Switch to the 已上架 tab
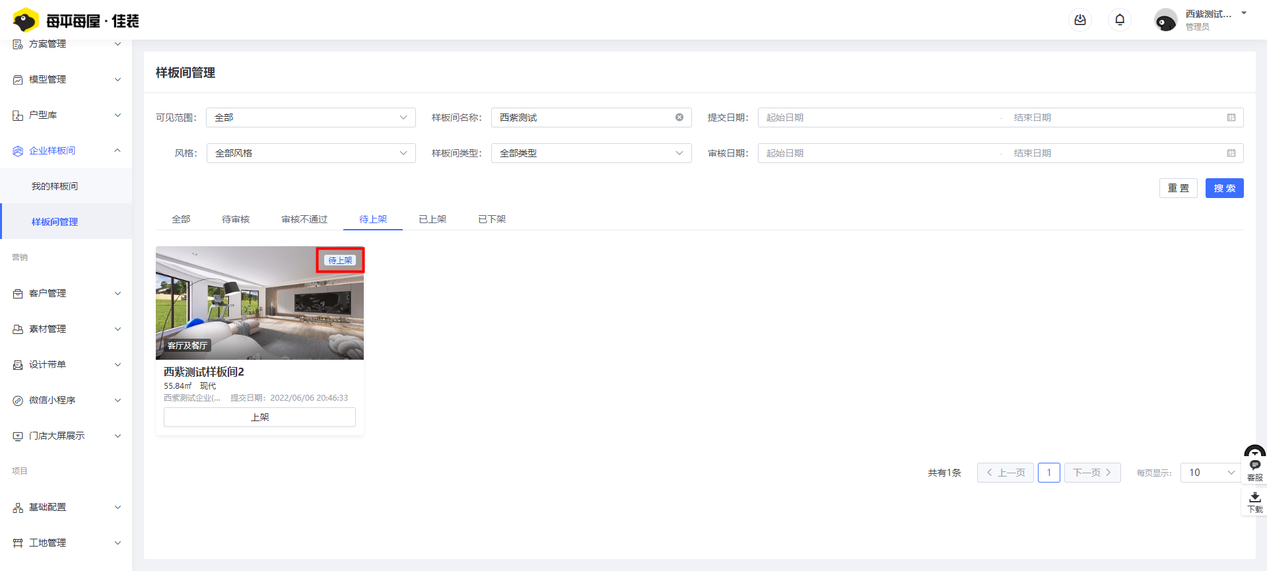The image size is (1267, 571). (432, 219)
